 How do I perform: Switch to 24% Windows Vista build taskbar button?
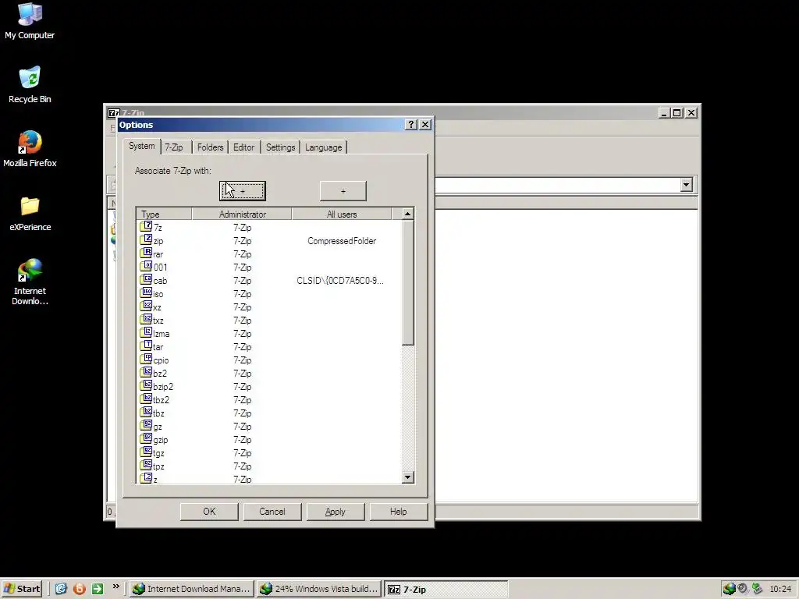(319, 589)
